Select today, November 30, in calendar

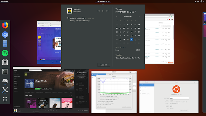(131, 39)
